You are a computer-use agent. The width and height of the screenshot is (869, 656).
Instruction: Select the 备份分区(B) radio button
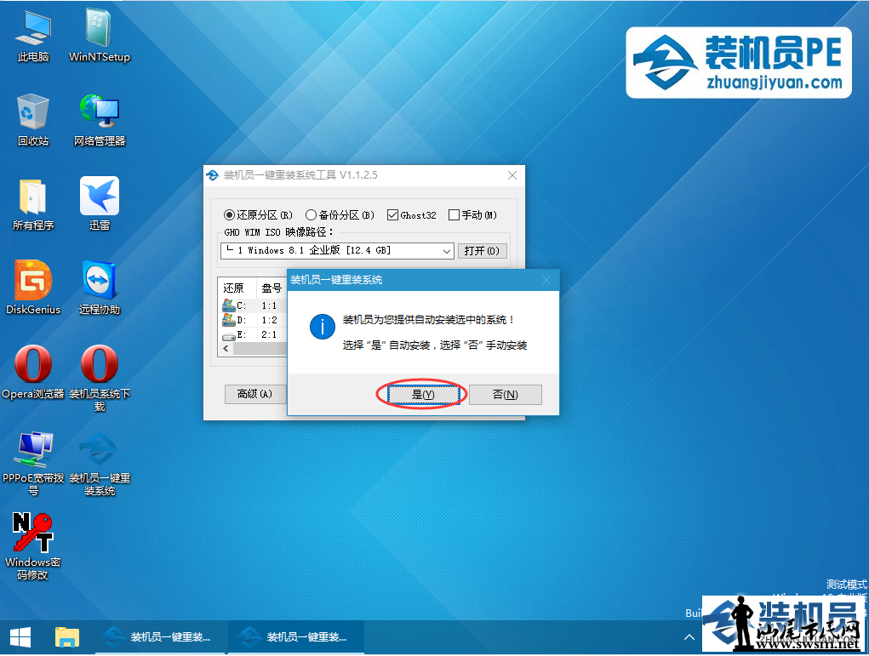(340, 215)
